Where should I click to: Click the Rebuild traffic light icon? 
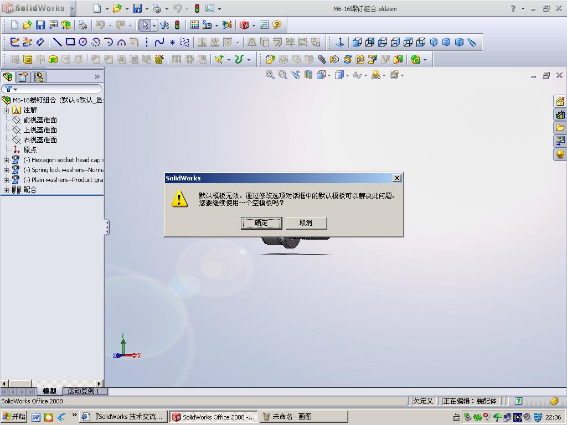177,25
